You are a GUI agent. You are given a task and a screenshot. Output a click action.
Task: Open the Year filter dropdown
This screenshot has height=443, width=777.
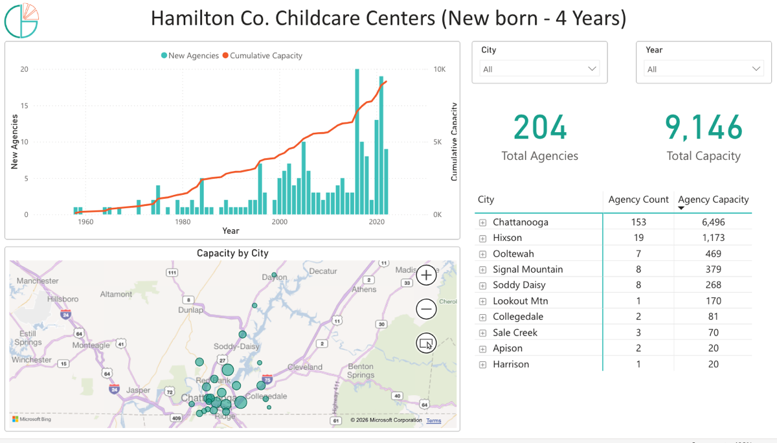704,69
